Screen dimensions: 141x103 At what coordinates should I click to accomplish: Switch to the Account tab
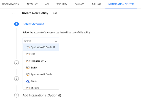pyautogui.click(x=32, y=4)
